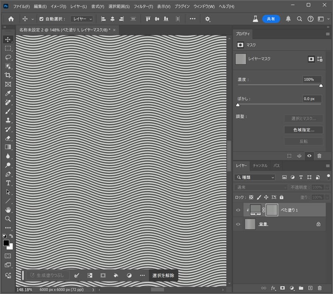The height and width of the screenshot is (294, 333).
Task: Select the History Brush tool
Action: pyautogui.click(x=8, y=129)
